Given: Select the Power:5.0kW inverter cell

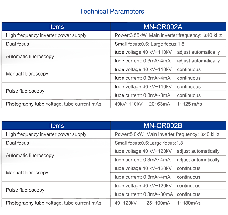Looking at the screenshot, I should 167,134.
